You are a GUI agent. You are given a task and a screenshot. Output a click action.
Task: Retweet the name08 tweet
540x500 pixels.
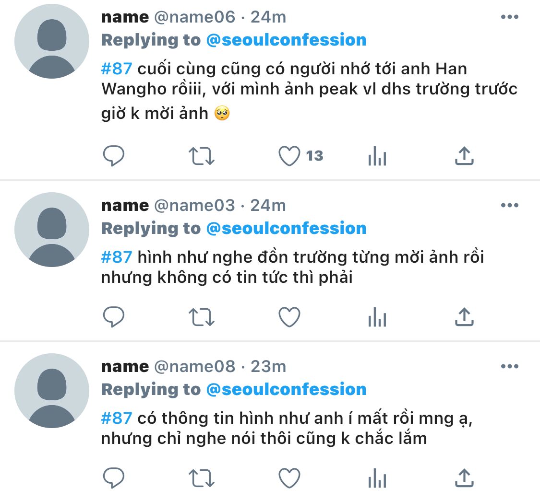tap(202, 478)
